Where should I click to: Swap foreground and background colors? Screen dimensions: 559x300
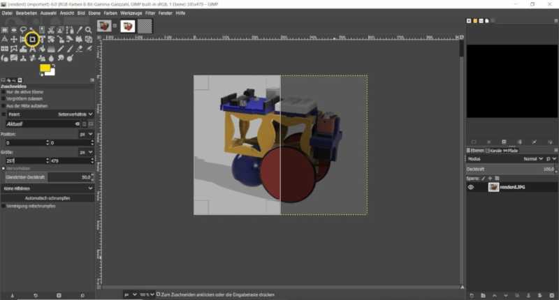click(x=54, y=66)
